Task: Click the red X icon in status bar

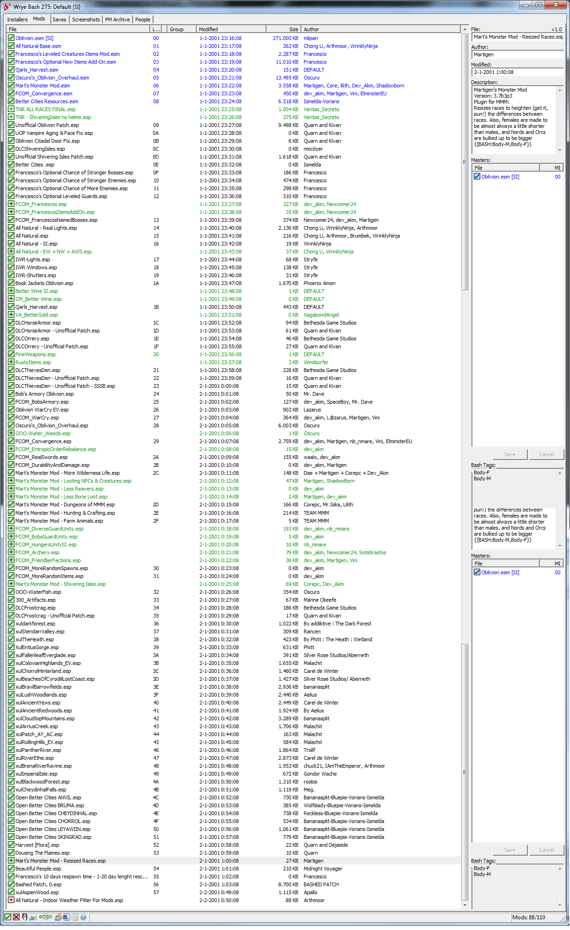Action: (16, 917)
